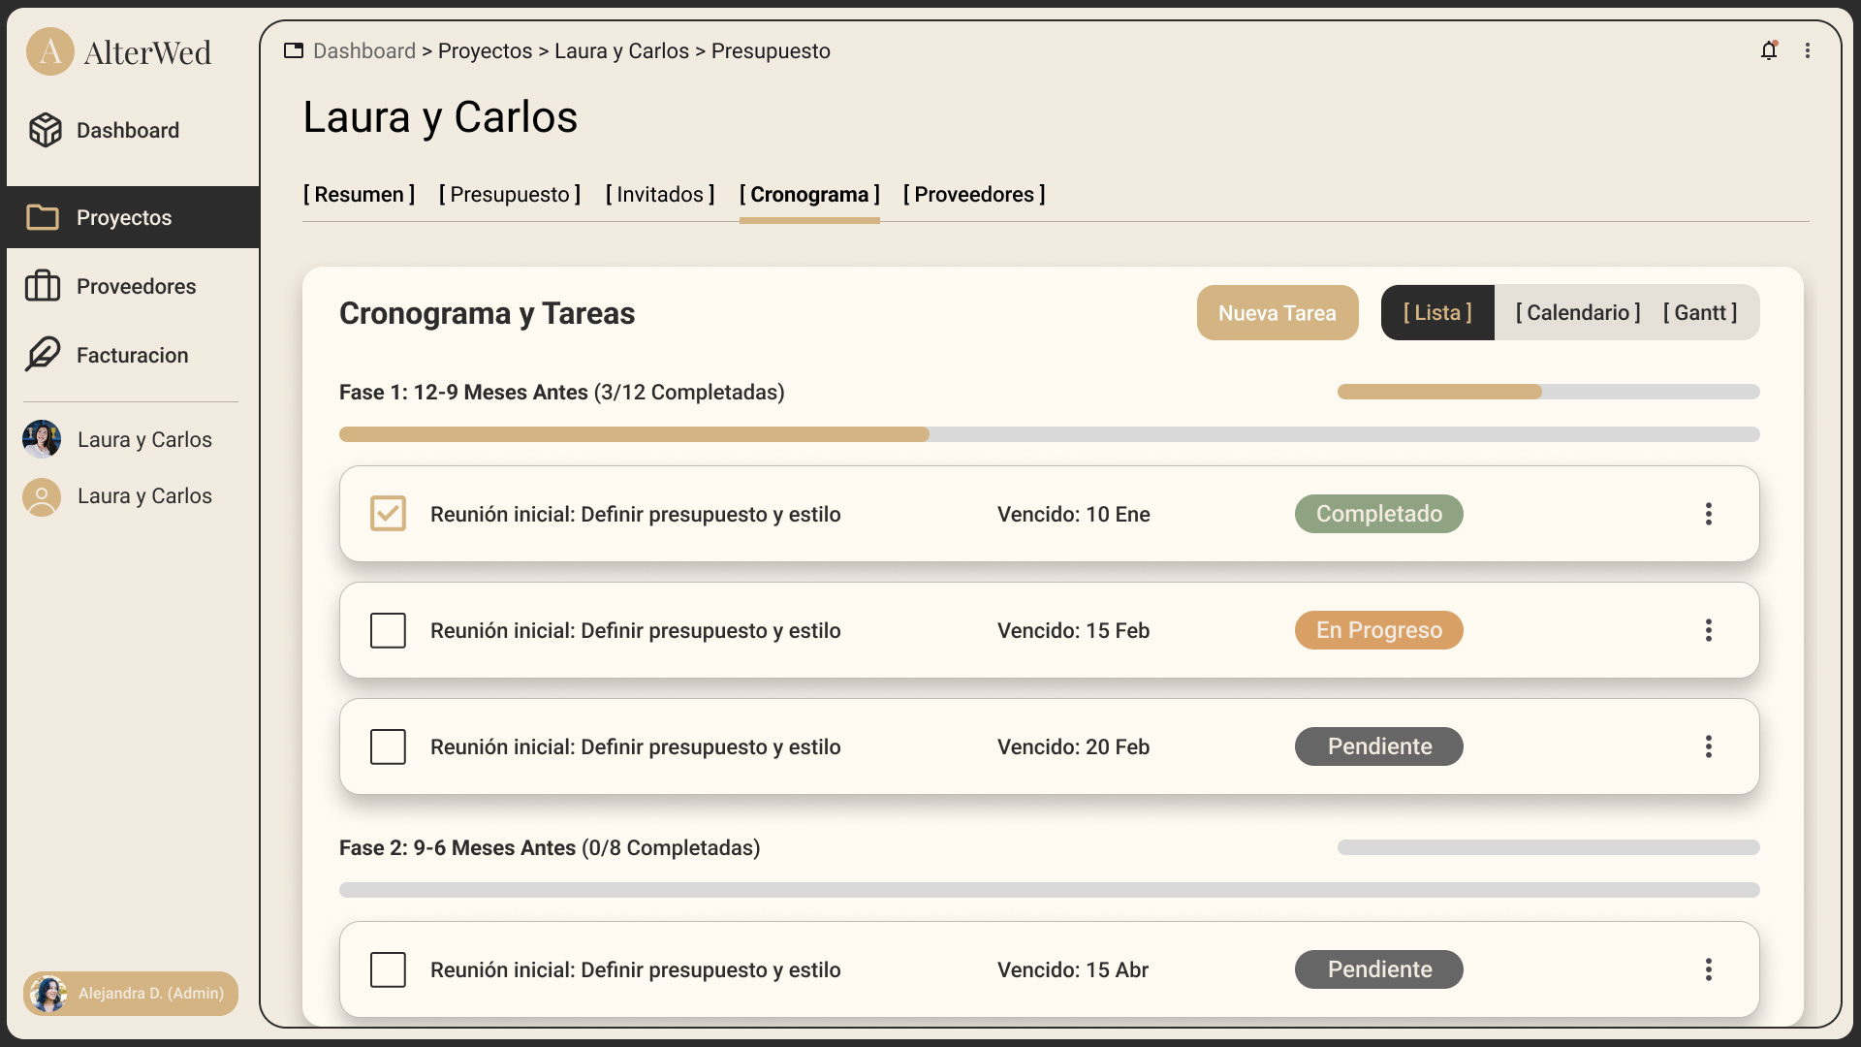Uncheck the completed 10 Ene task checkbox
The image size is (1861, 1047).
coord(388,514)
